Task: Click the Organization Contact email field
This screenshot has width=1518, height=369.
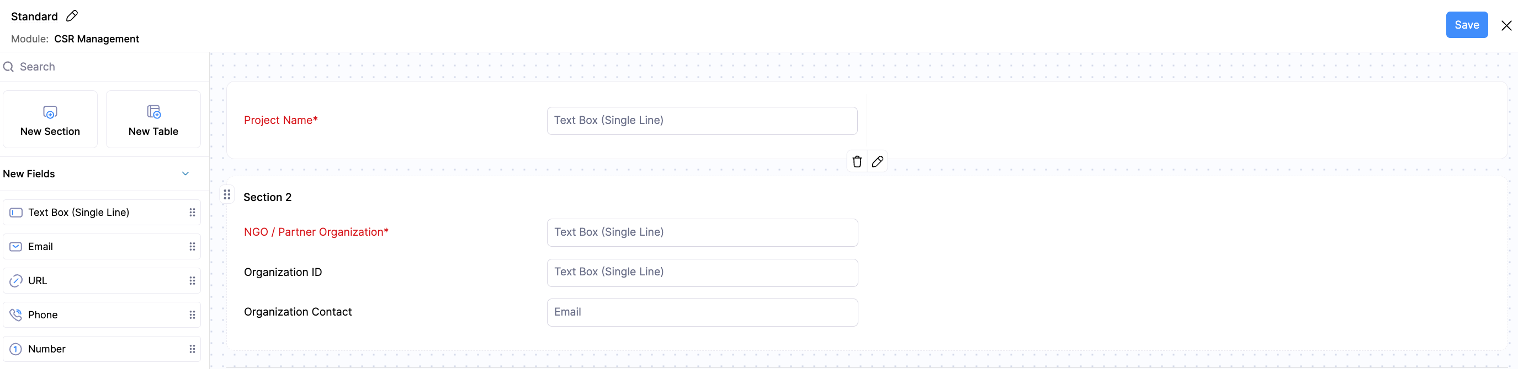Action: (x=701, y=313)
